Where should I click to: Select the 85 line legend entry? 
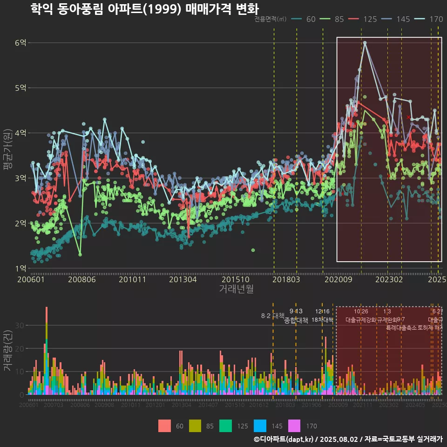pyautogui.click(x=332, y=19)
